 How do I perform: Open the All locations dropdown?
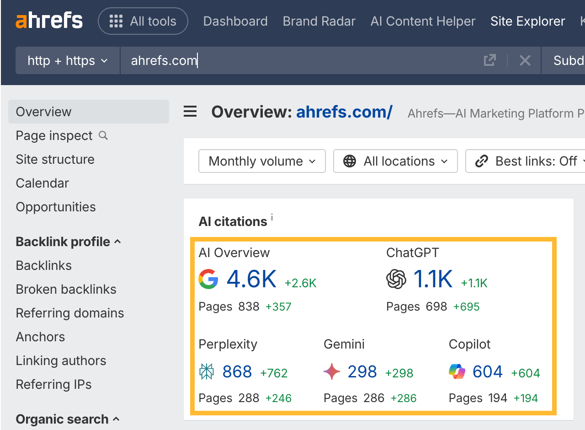coord(395,161)
